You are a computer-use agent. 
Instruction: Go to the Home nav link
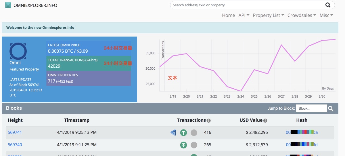(x=229, y=15)
